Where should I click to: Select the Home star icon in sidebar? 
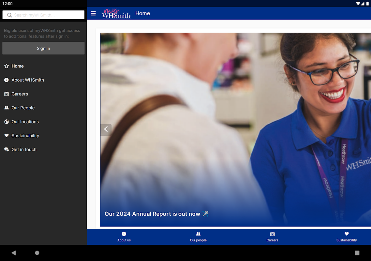click(x=7, y=66)
